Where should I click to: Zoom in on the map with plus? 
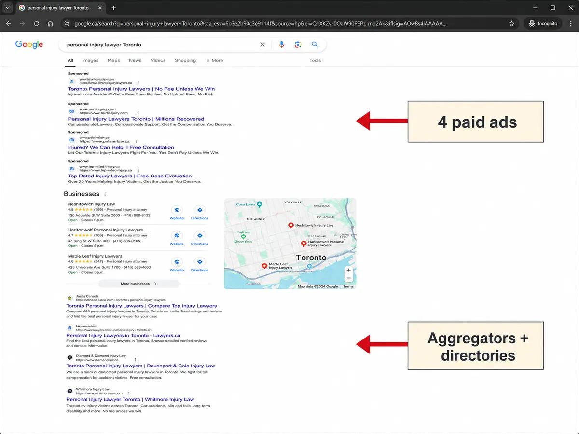(348, 270)
